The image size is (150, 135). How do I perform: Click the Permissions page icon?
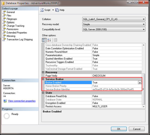pos(4,29)
